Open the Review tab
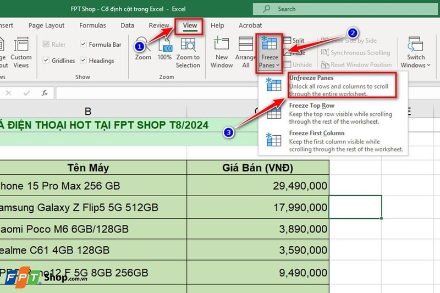 pos(159,25)
